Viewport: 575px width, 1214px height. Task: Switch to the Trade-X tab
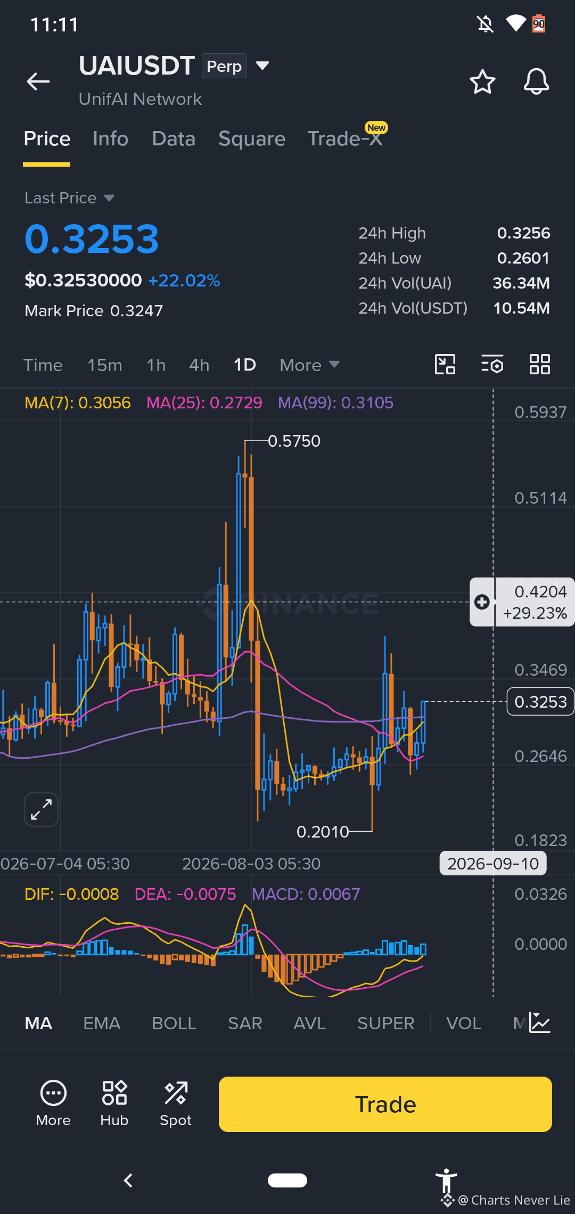tap(345, 139)
